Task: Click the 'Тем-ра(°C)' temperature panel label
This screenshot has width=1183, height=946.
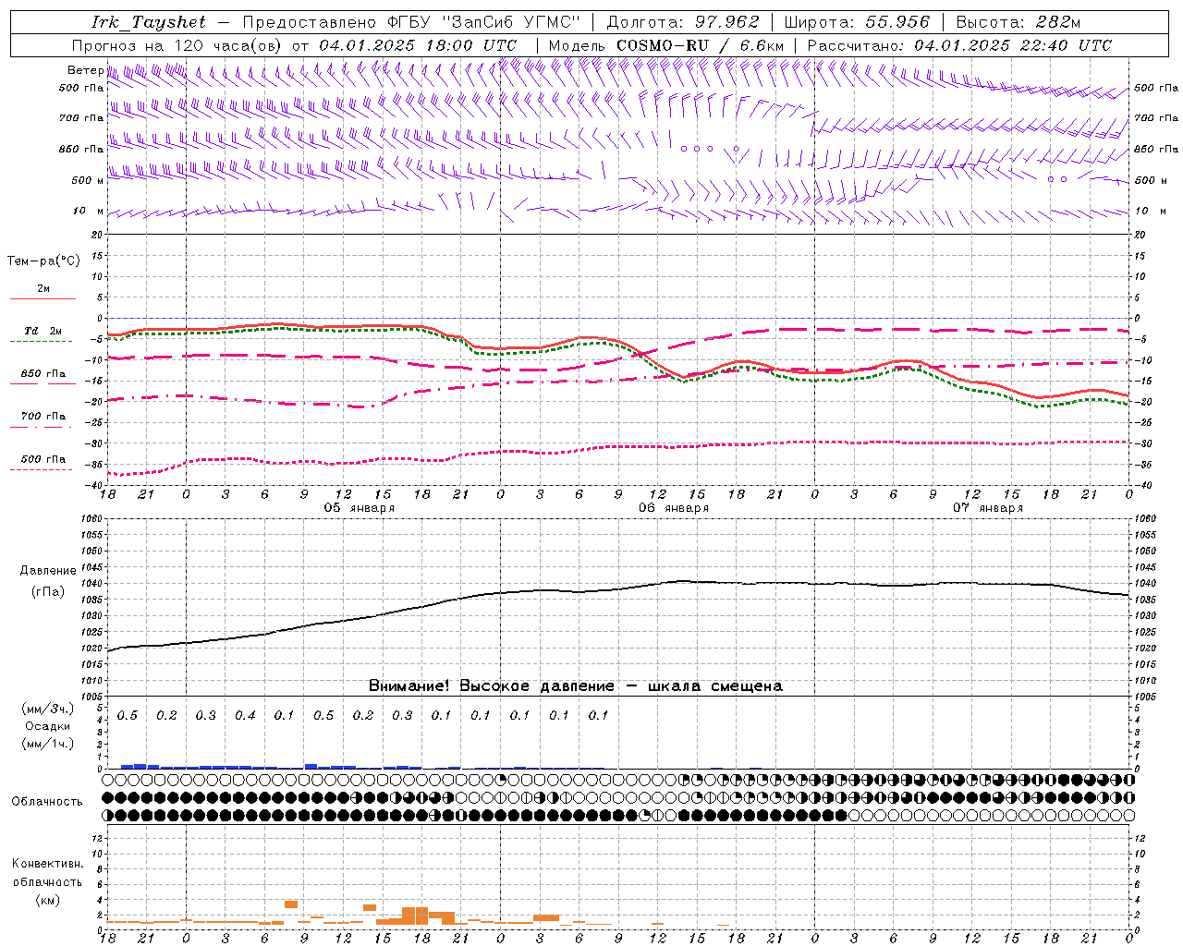Action: coord(43,261)
